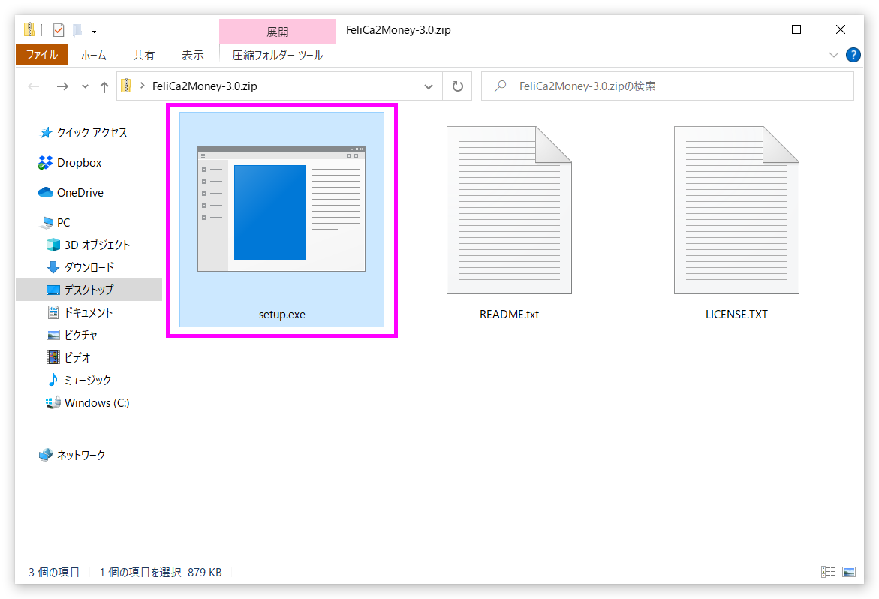This screenshot has height=599, width=879.
Task: Switch to the 表示 ribbon tab
Action: tap(192, 55)
